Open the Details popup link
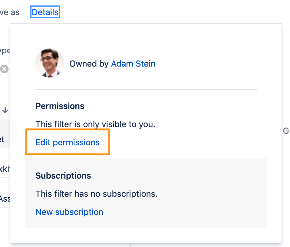Viewport: 290px width, 247px height. [x=45, y=12]
